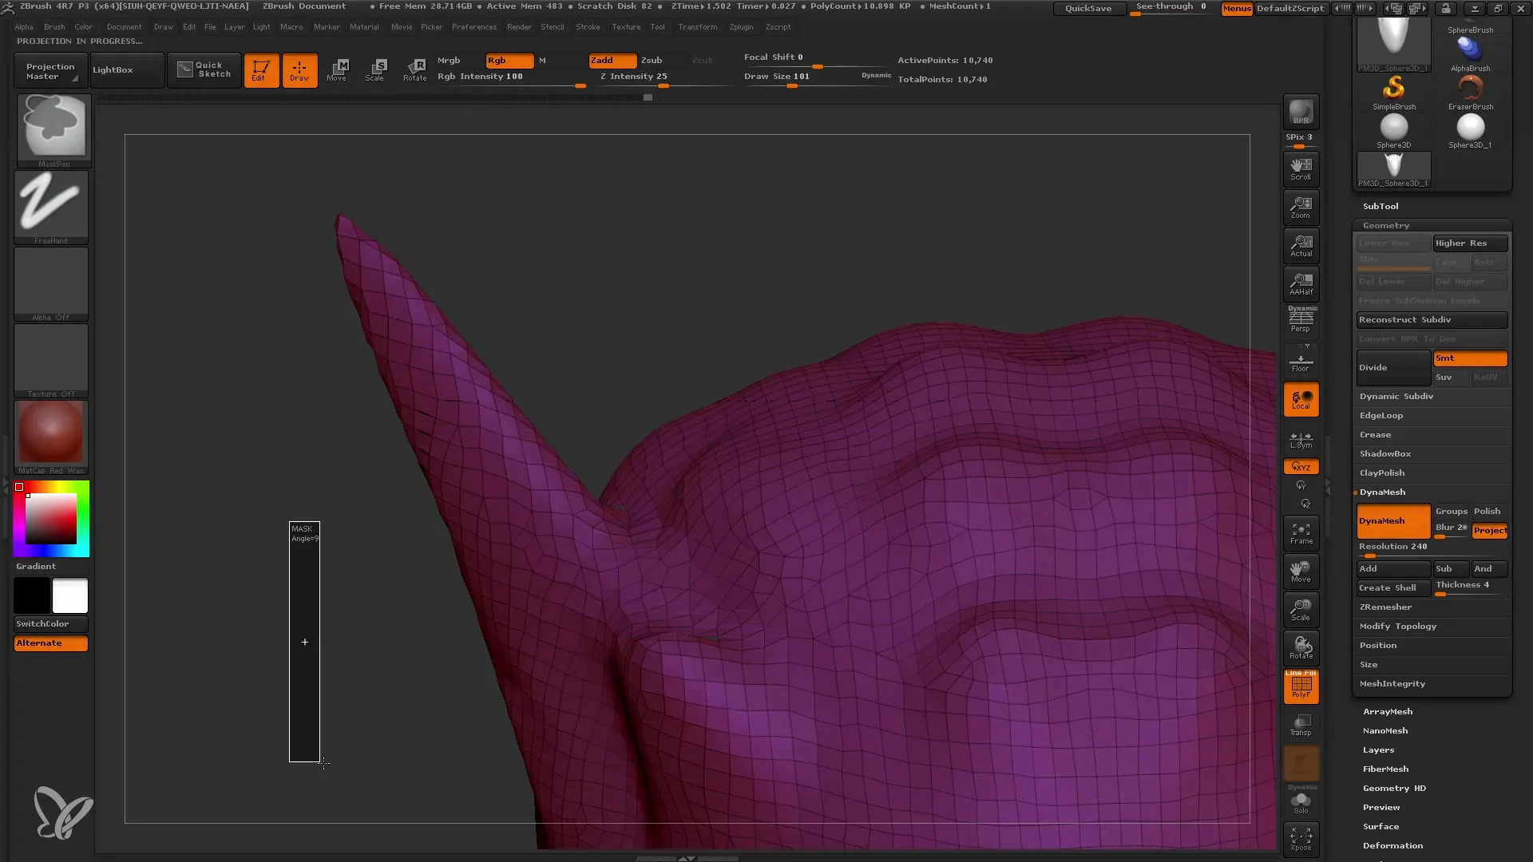Click the active red color swatch
This screenshot has height=862, width=1533.
pos(20,488)
